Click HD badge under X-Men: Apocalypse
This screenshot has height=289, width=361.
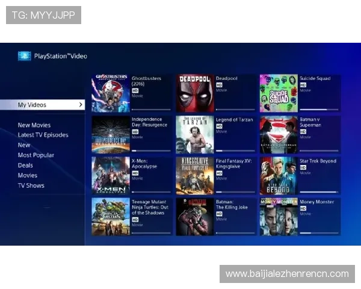135,173
